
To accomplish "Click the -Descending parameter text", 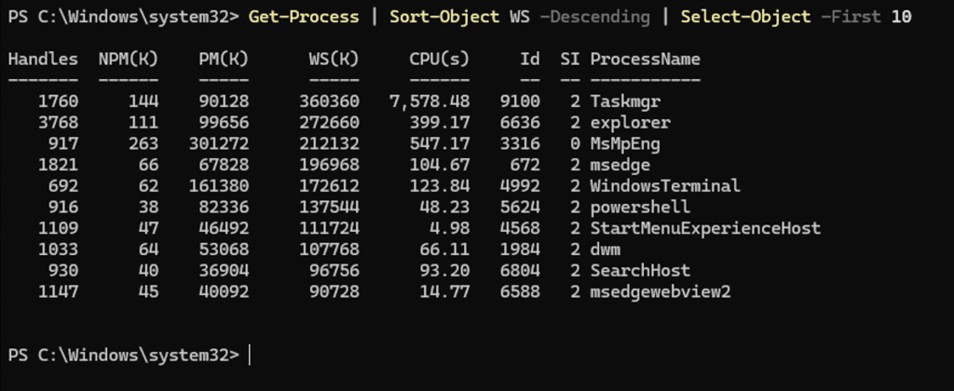I will (595, 17).
